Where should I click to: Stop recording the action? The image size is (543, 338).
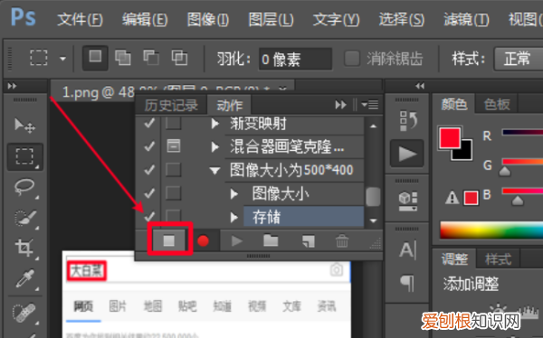169,240
